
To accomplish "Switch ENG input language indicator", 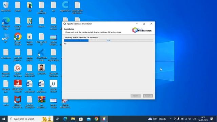I will [x=194, y=119].
